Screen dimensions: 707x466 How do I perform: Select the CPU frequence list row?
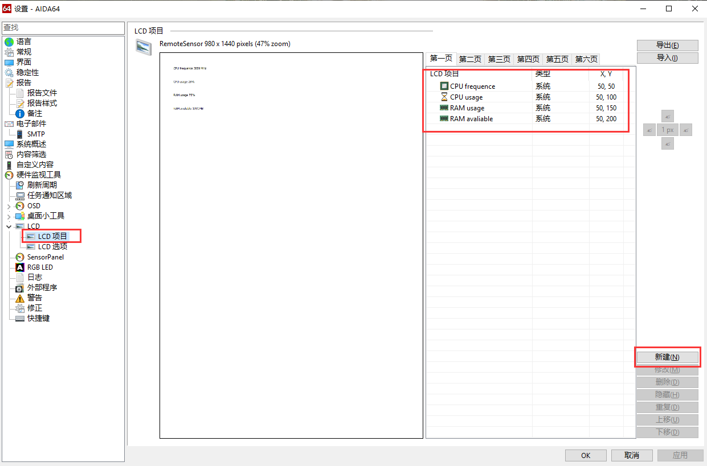point(531,86)
